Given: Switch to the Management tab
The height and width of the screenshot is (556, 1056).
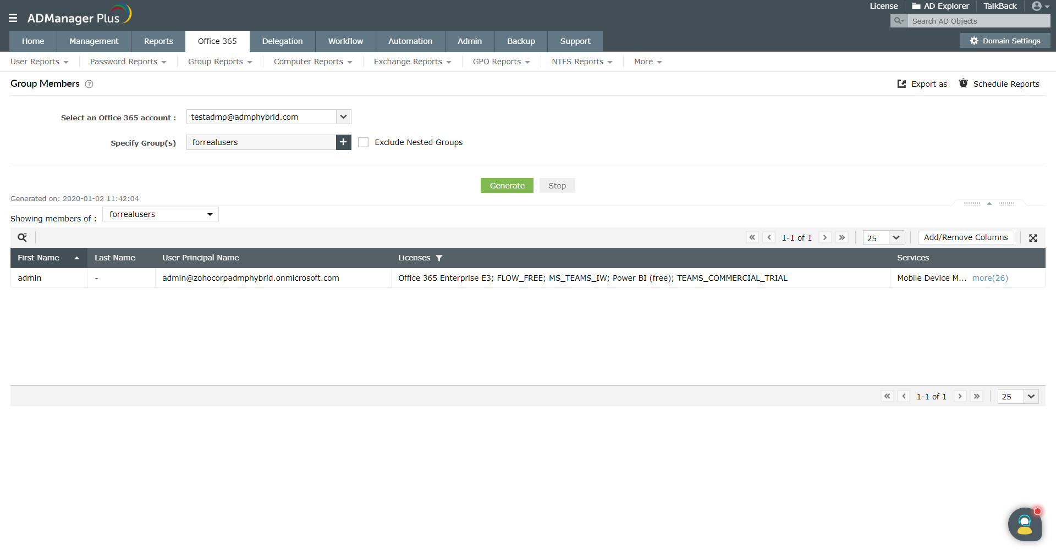Looking at the screenshot, I should (94, 41).
